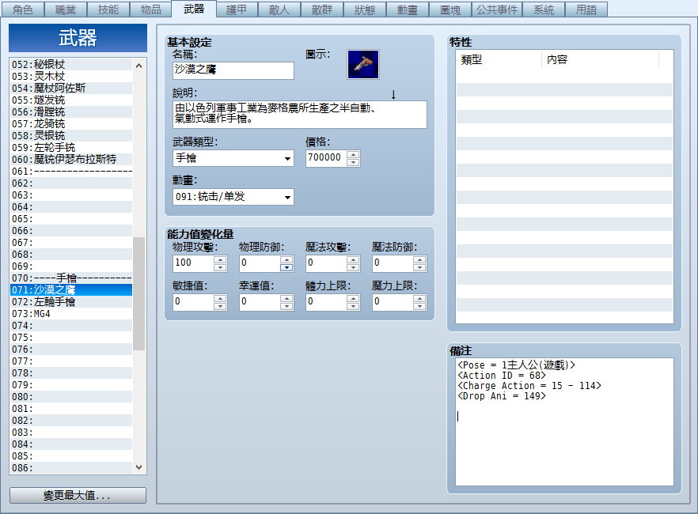Click the weapon list scrollbar thumb

[139, 293]
